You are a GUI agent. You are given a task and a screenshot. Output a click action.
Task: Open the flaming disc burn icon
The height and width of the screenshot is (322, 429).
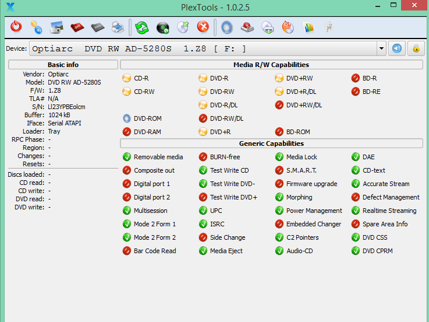coord(288,27)
